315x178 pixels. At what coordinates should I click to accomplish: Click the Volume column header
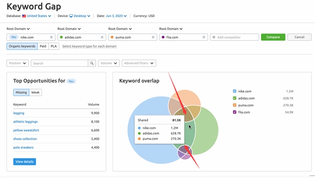94,104
